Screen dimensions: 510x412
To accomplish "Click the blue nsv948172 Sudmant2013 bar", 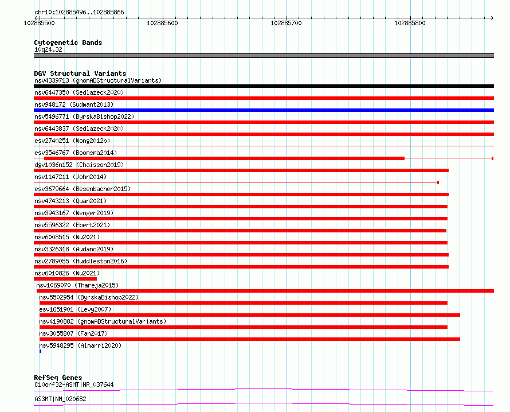I will (264, 110).
